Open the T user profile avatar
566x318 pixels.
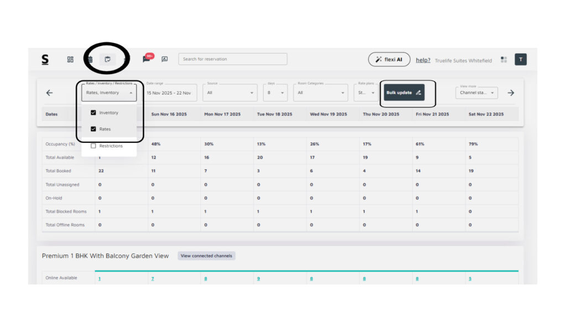(520, 60)
